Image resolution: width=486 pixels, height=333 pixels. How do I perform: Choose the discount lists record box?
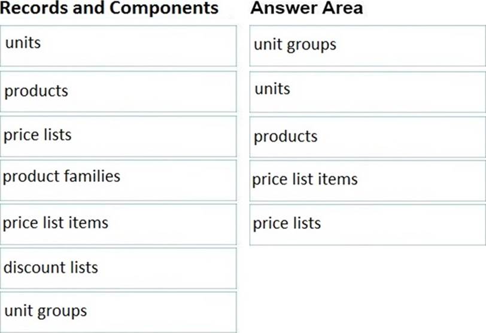(118, 267)
